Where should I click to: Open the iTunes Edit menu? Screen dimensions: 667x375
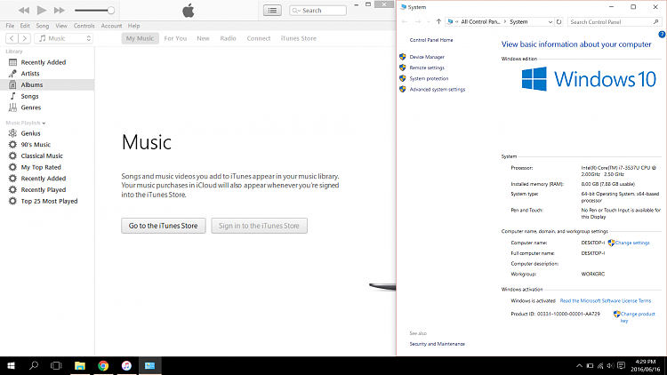(x=25, y=26)
